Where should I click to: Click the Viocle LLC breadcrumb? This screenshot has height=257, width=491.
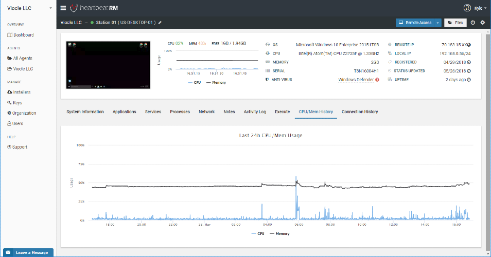click(71, 23)
